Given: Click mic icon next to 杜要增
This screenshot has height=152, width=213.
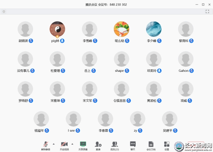Looking at the screenshot, I should point(63,71).
